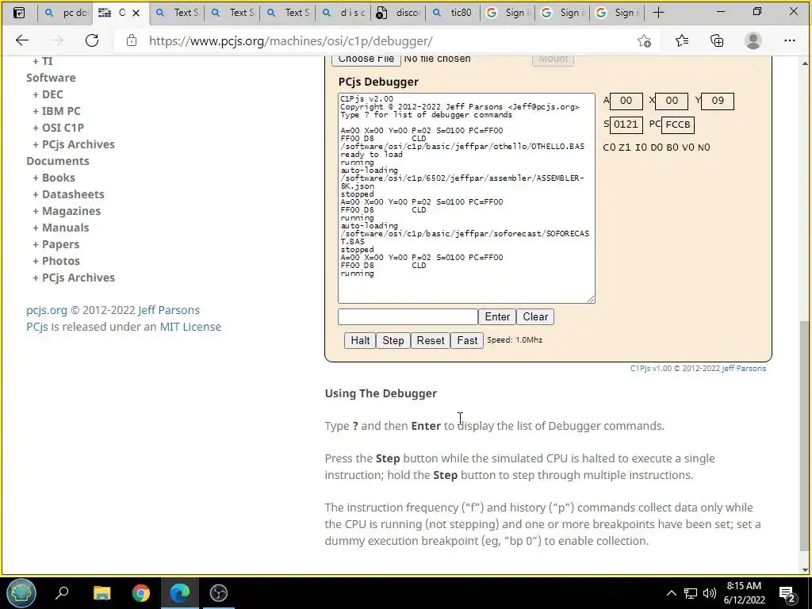Switch to first 'Text S' tab

point(177,13)
